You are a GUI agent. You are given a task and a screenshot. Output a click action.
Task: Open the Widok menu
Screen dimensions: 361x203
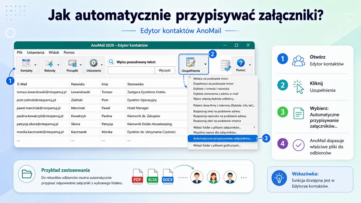click(x=54, y=52)
